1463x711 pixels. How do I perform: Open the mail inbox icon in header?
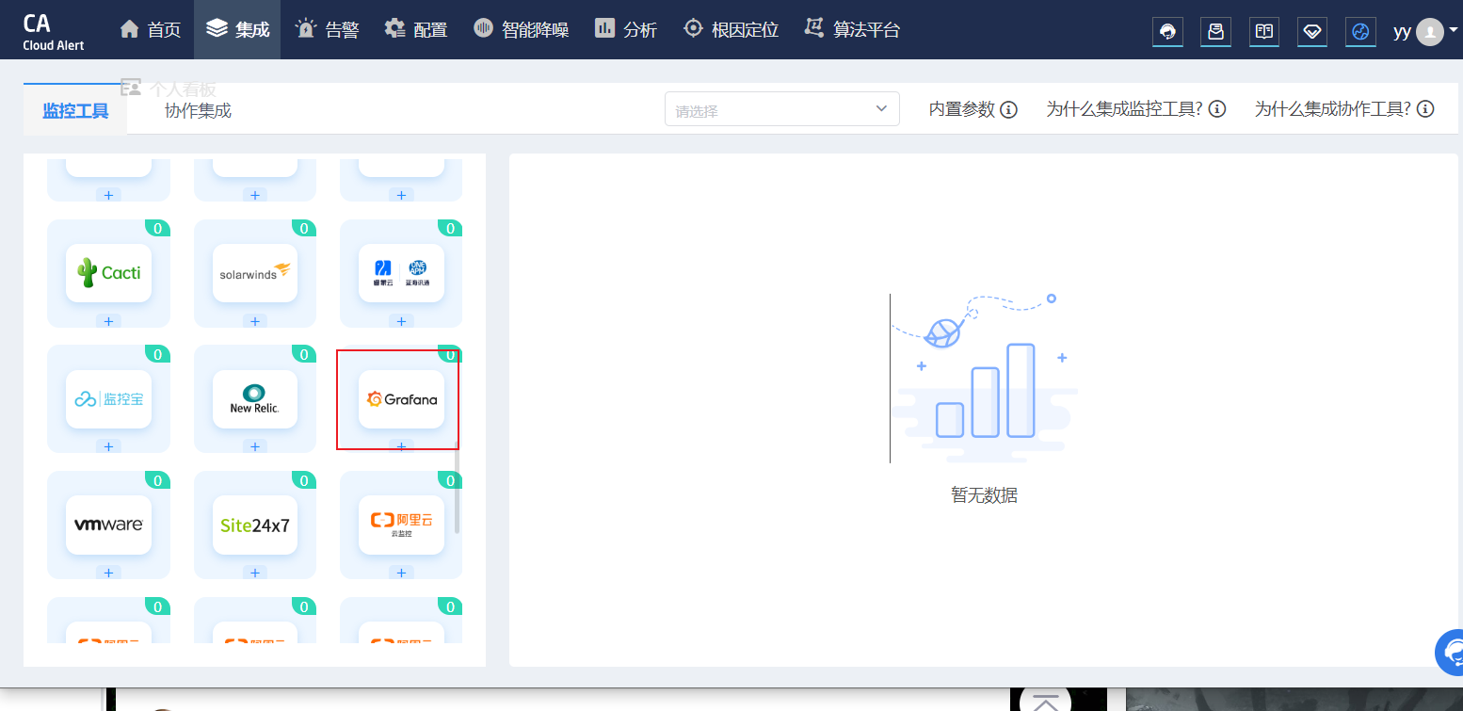pos(1216,32)
